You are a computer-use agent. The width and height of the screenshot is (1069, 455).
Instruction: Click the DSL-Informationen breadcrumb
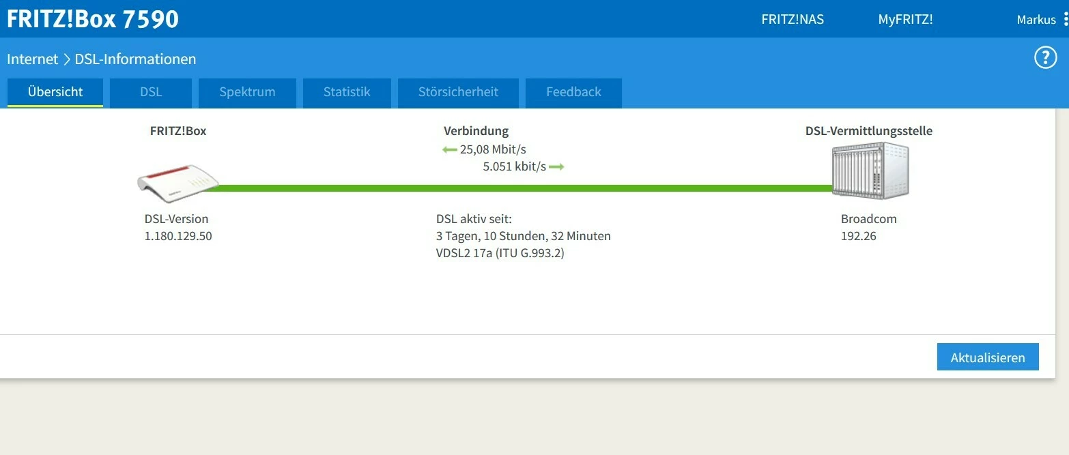coord(135,59)
